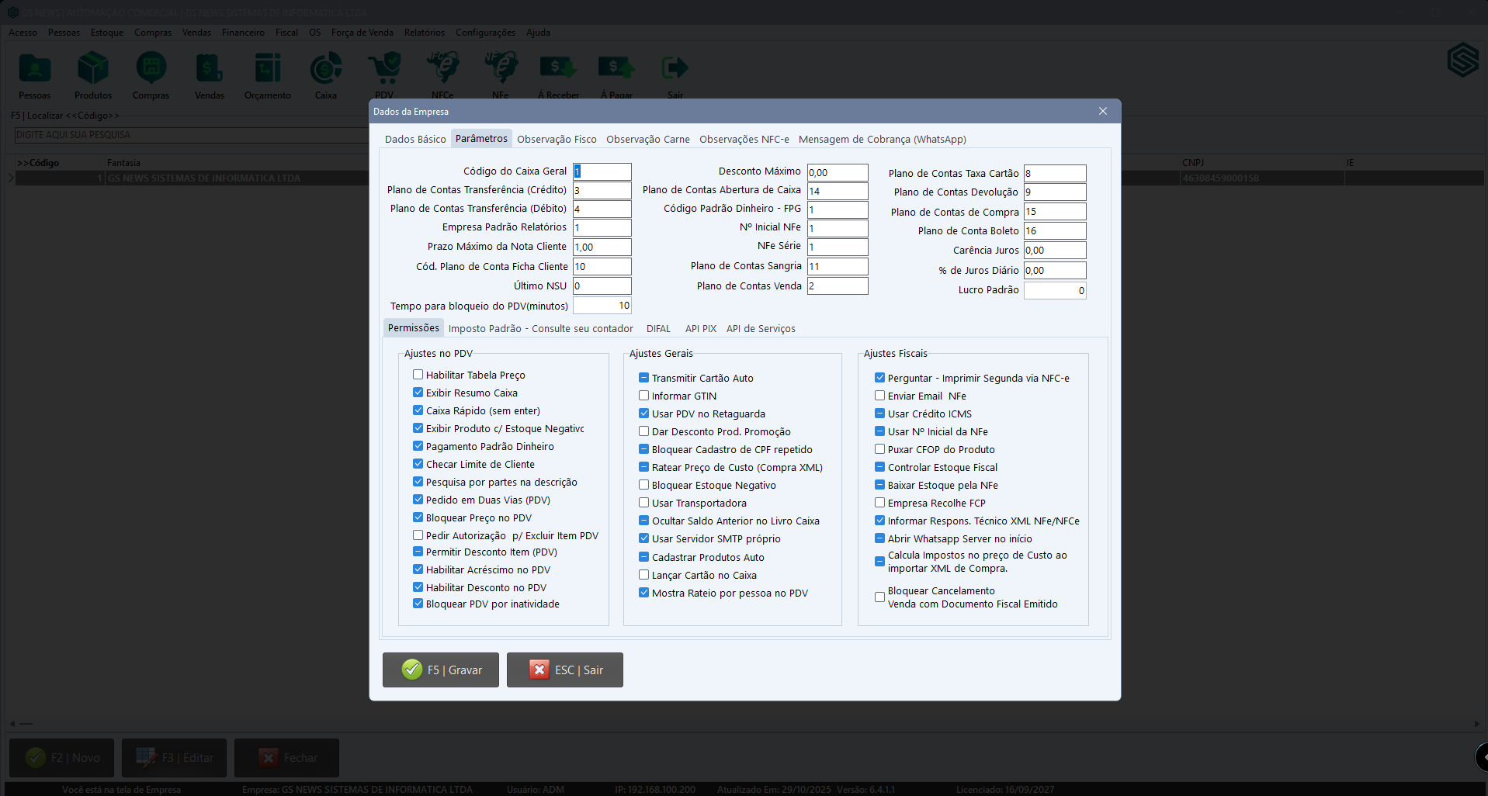Open the Relatórios menu
This screenshot has width=1488, height=796.
424,33
